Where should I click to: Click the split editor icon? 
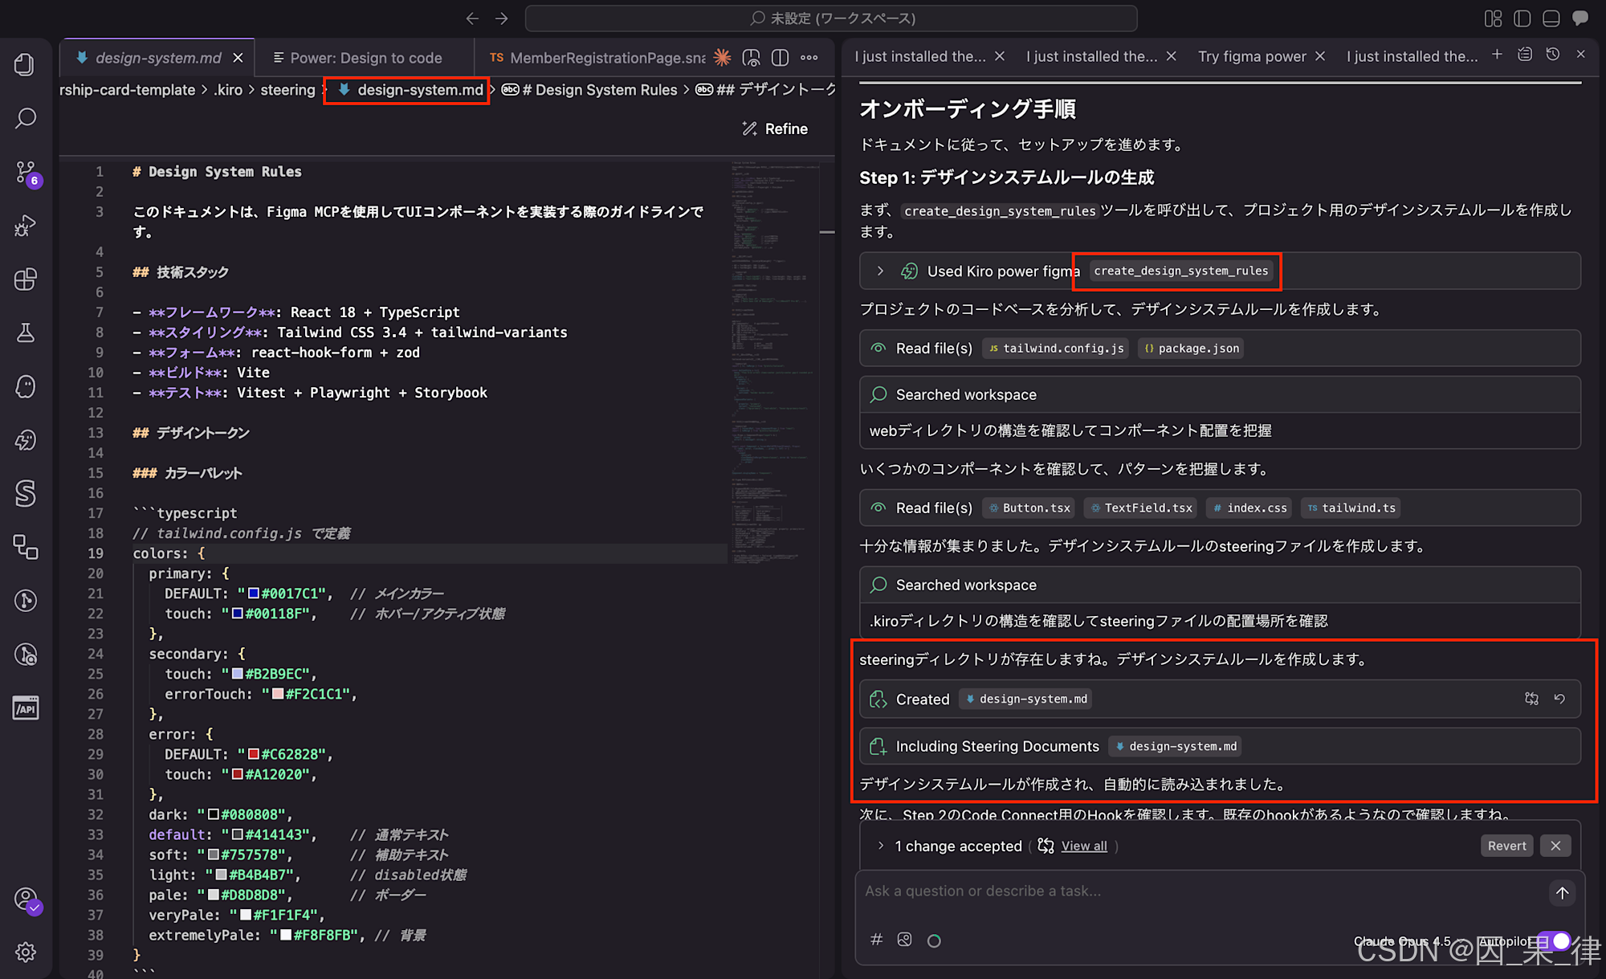(x=780, y=58)
